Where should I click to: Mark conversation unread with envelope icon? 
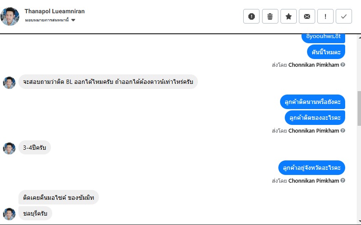pyautogui.click(x=307, y=17)
